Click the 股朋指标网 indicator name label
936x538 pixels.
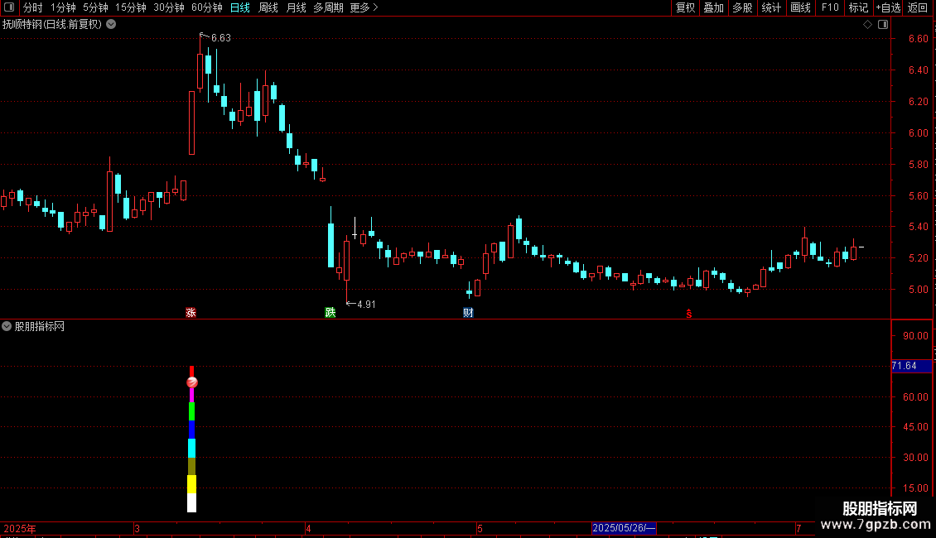(40, 326)
